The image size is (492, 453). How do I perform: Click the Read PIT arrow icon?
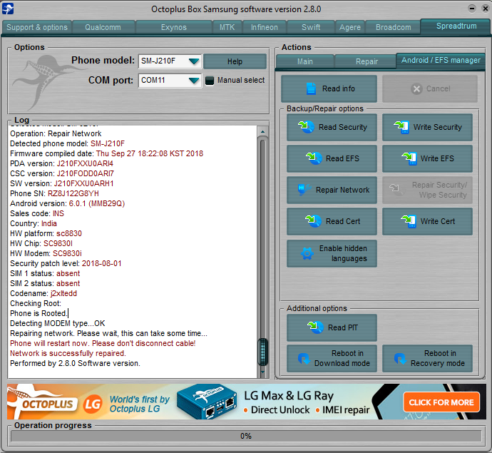coord(315,327)
